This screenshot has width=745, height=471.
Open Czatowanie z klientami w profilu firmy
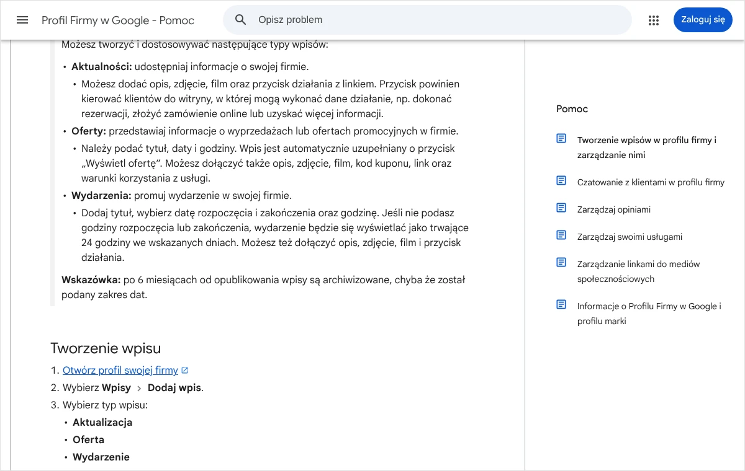pyautogui.click(x=651, y=182)
